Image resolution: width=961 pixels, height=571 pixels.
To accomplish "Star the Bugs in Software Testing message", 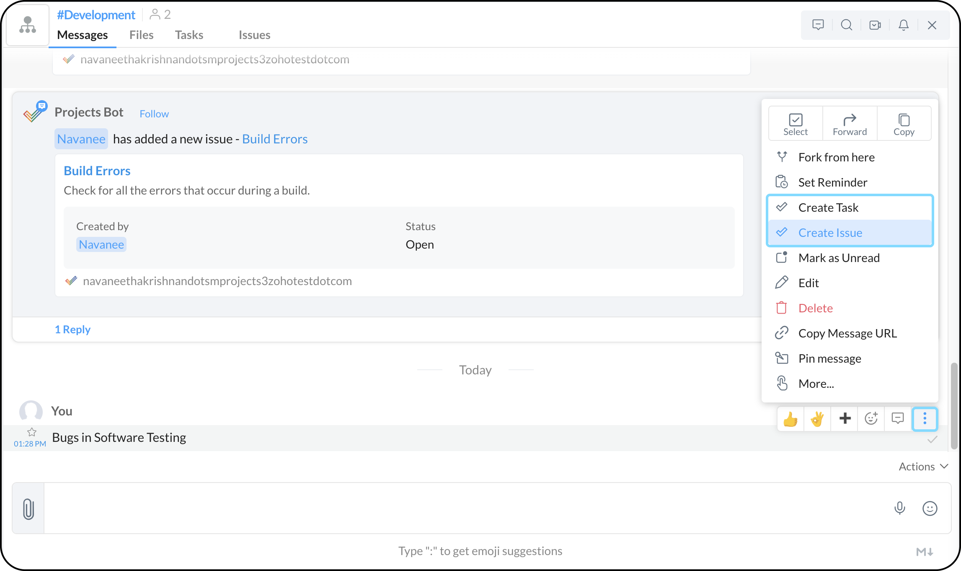I will coord(32,432).
